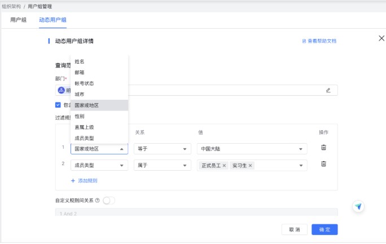Delete rule 2 with trash icon

323,164
